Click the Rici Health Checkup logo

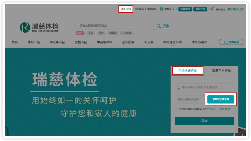point(39,28)
